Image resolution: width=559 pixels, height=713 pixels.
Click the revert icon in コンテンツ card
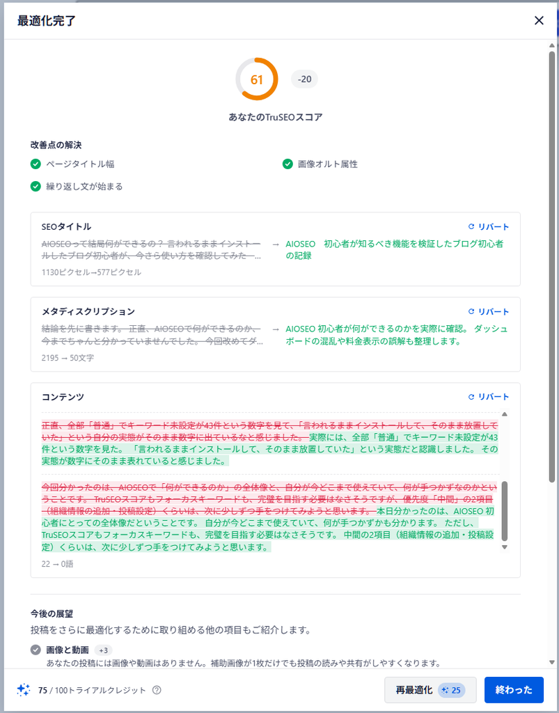pyautogui.click(x=471, y=396)
